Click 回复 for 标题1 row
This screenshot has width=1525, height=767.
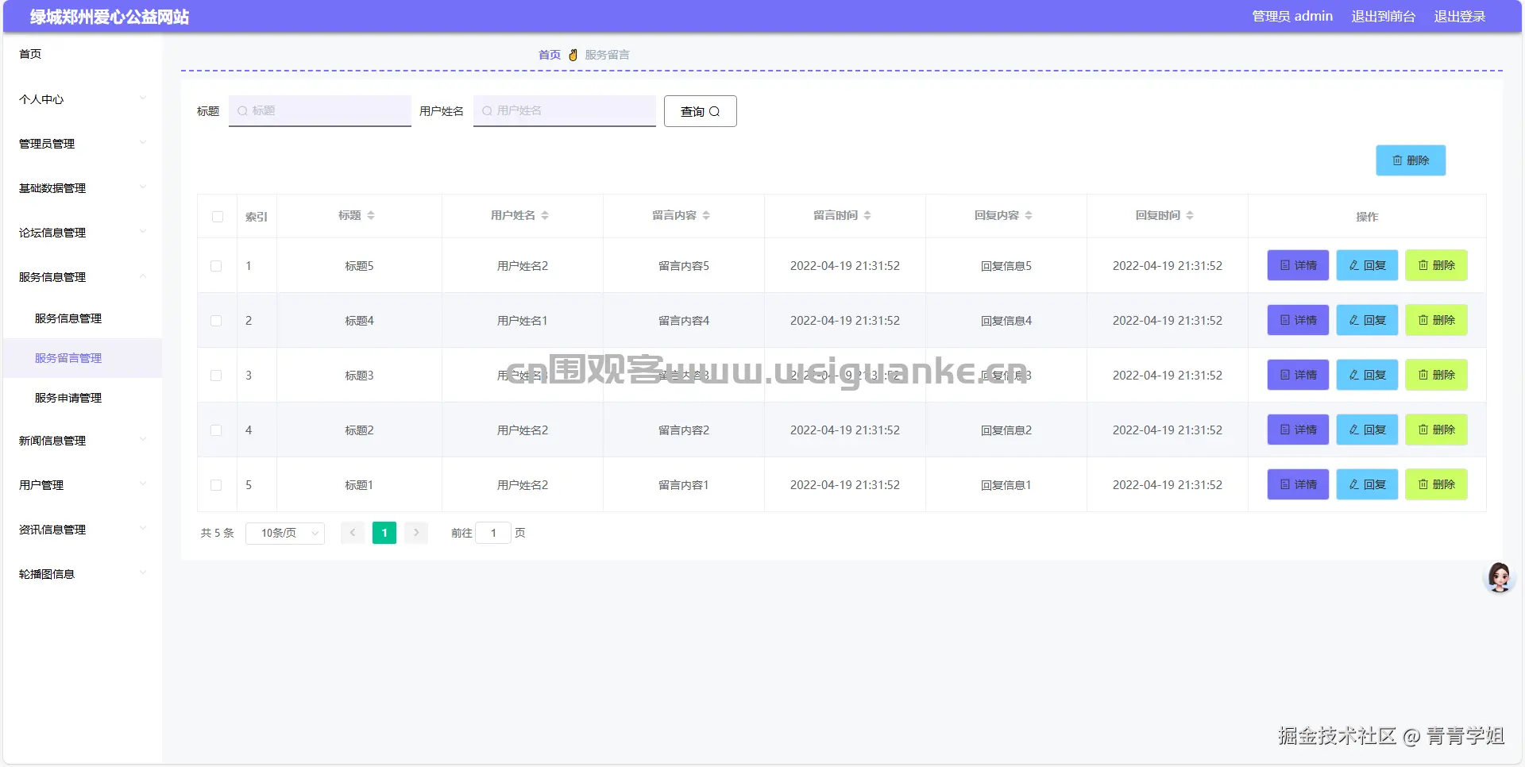[x=1367, y=485]
